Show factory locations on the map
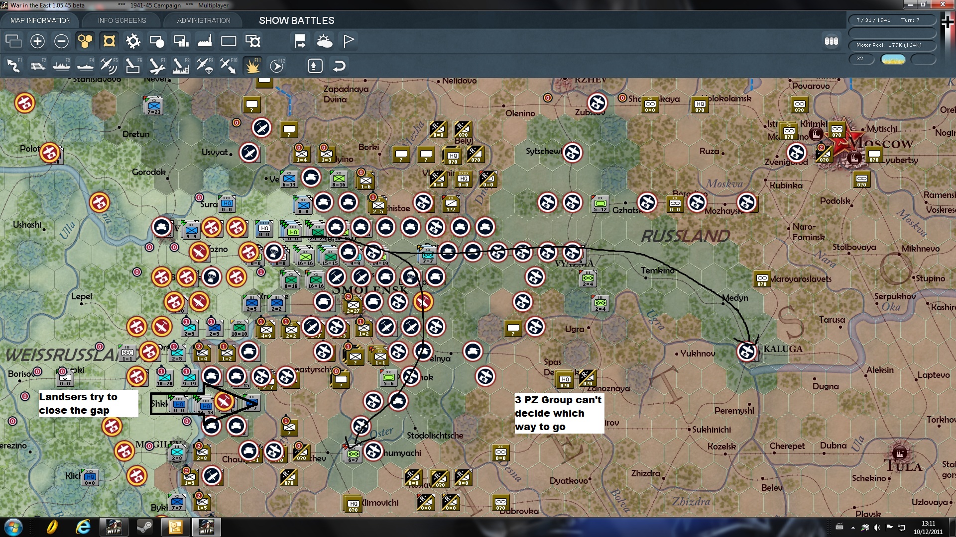 (205, 41)
